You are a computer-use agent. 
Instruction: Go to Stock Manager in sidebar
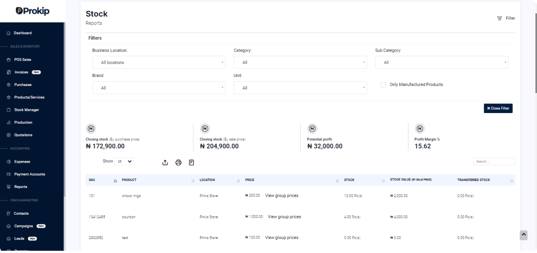[26, 110]
